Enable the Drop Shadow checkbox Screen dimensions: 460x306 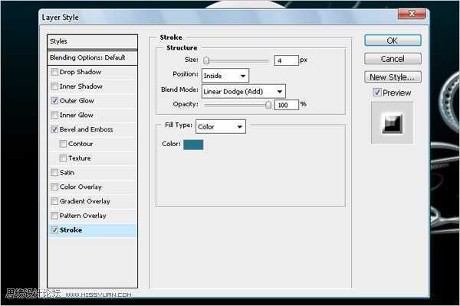(x=54, y=72)
